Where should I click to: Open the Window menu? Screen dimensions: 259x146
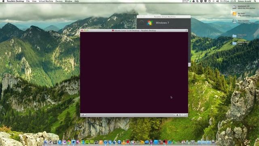click(68, 1)
